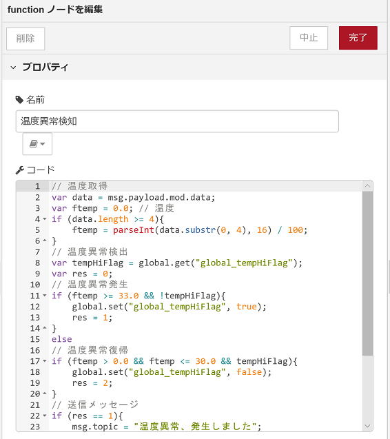Click the fold end marker at line 6
The width and height of the screenshot is (390, 439).
point(45,241)
